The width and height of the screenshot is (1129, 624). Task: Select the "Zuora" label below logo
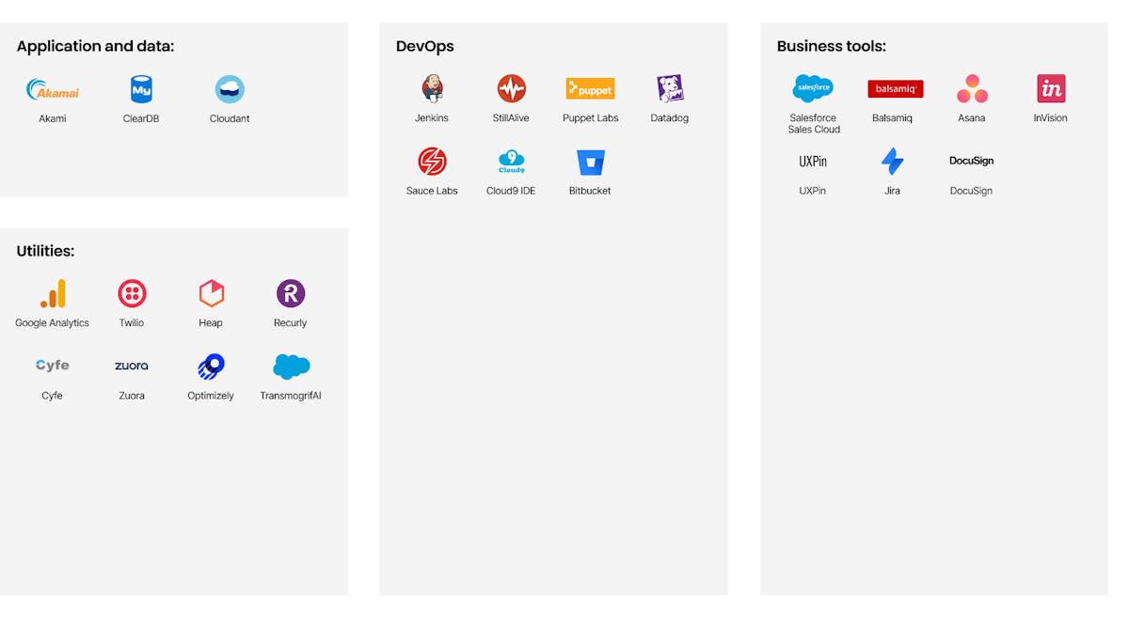coord(132,396)
